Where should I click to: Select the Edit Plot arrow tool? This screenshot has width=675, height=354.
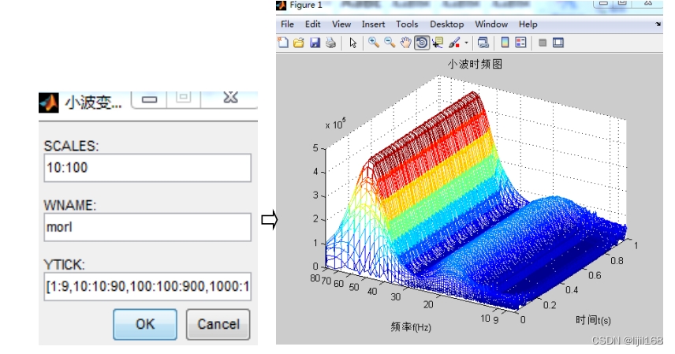point(353,43)
